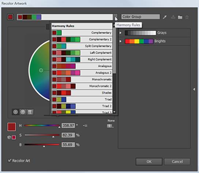199x173 pixels.
Task: Click OK to apply recoloring
Action: tap(149, 161)
